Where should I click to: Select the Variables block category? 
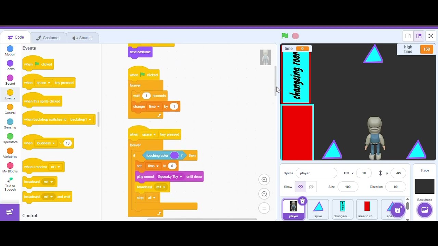click(10, 153)
